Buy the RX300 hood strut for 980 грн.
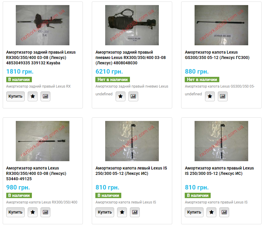The height and width of the screenshot is (227, 264). click(x=15, y=212)
